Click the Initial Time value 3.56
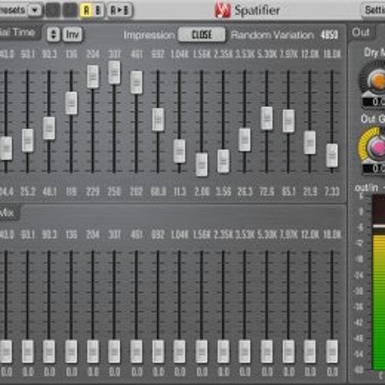The height and width of the screenshot is (385, 385). pyautogui.click(x=223, y=192)
